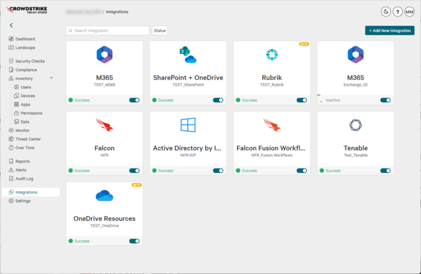
Task: Disable the TEST_Rubrik integration toggle
Action: (x=302, y=100)
